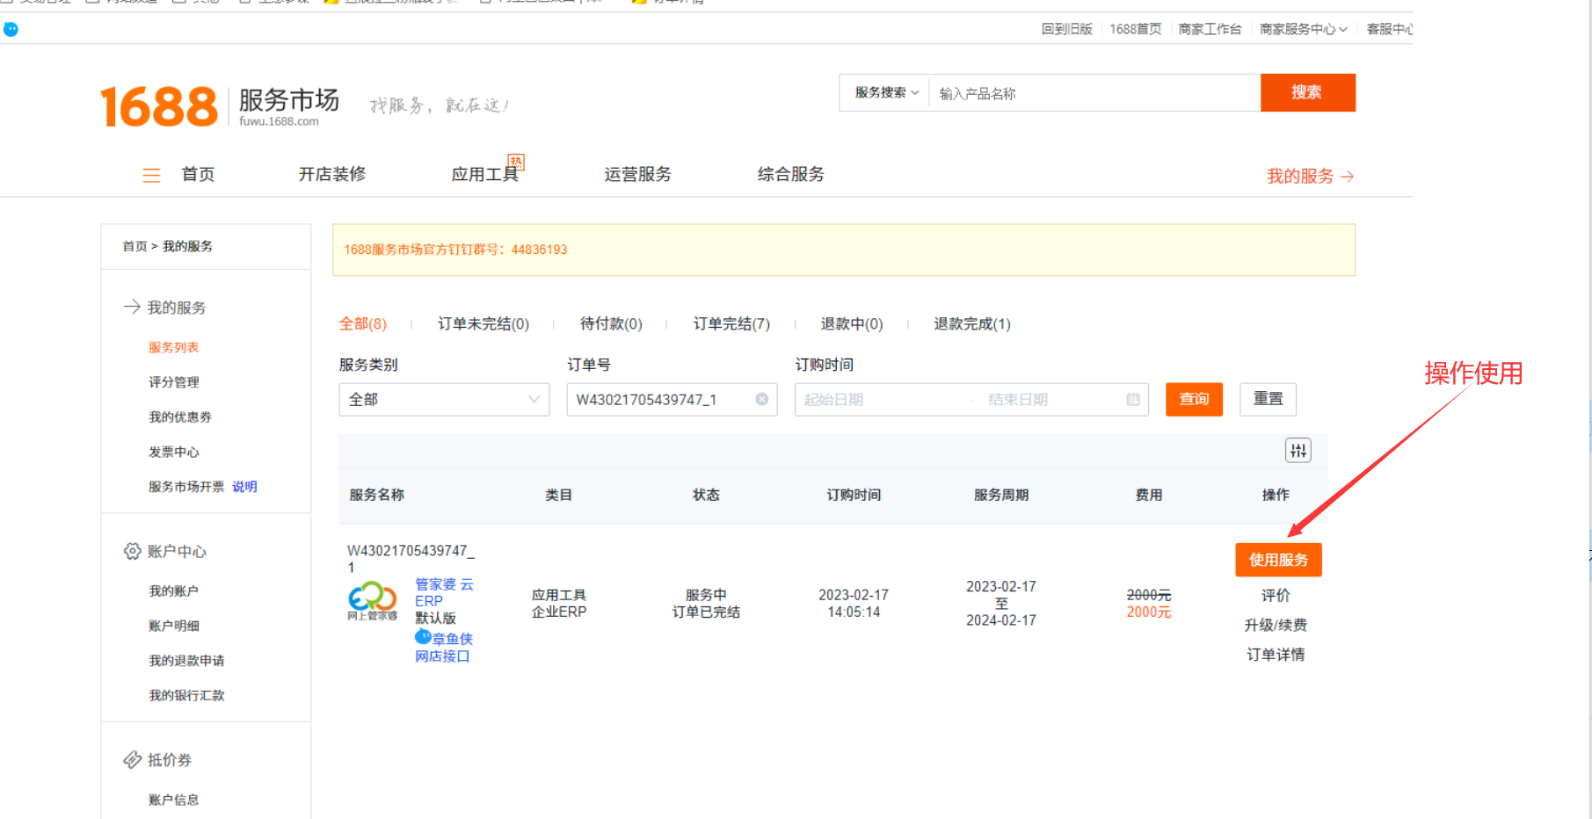
Task: Open the 综合服务 navigation item
Action: (791, 174)
